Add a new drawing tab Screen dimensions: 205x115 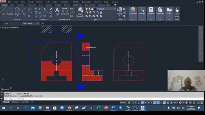pos(43,23)
